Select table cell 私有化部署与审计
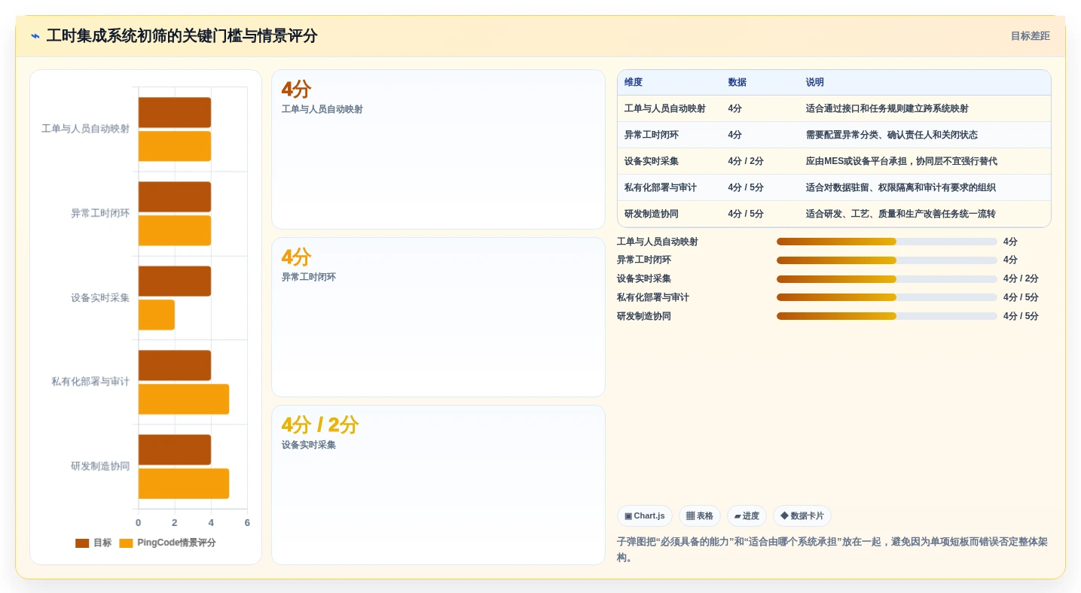1081x593 pixels. pos(661,188)
